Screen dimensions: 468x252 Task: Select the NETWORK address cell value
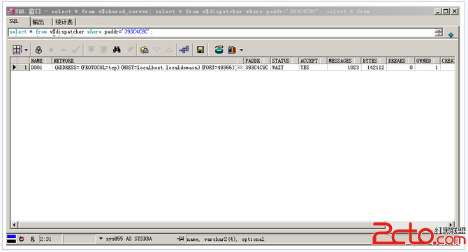point(145,68)
